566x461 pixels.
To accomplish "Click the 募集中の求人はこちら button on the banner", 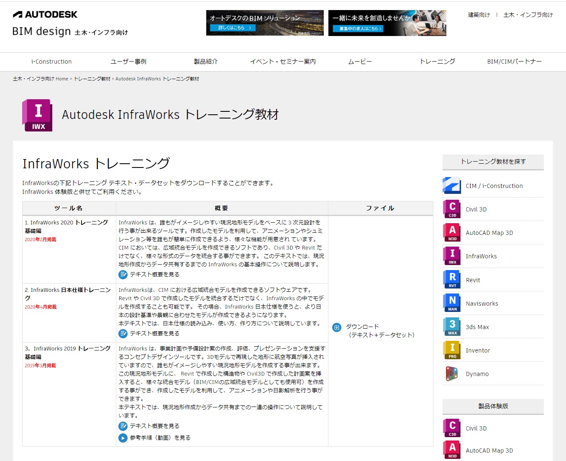I will 358,28.
